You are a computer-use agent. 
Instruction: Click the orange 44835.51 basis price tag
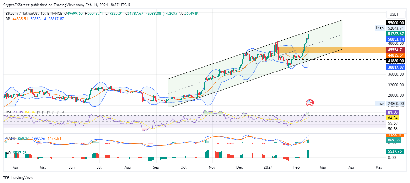[x=395, y=55]
